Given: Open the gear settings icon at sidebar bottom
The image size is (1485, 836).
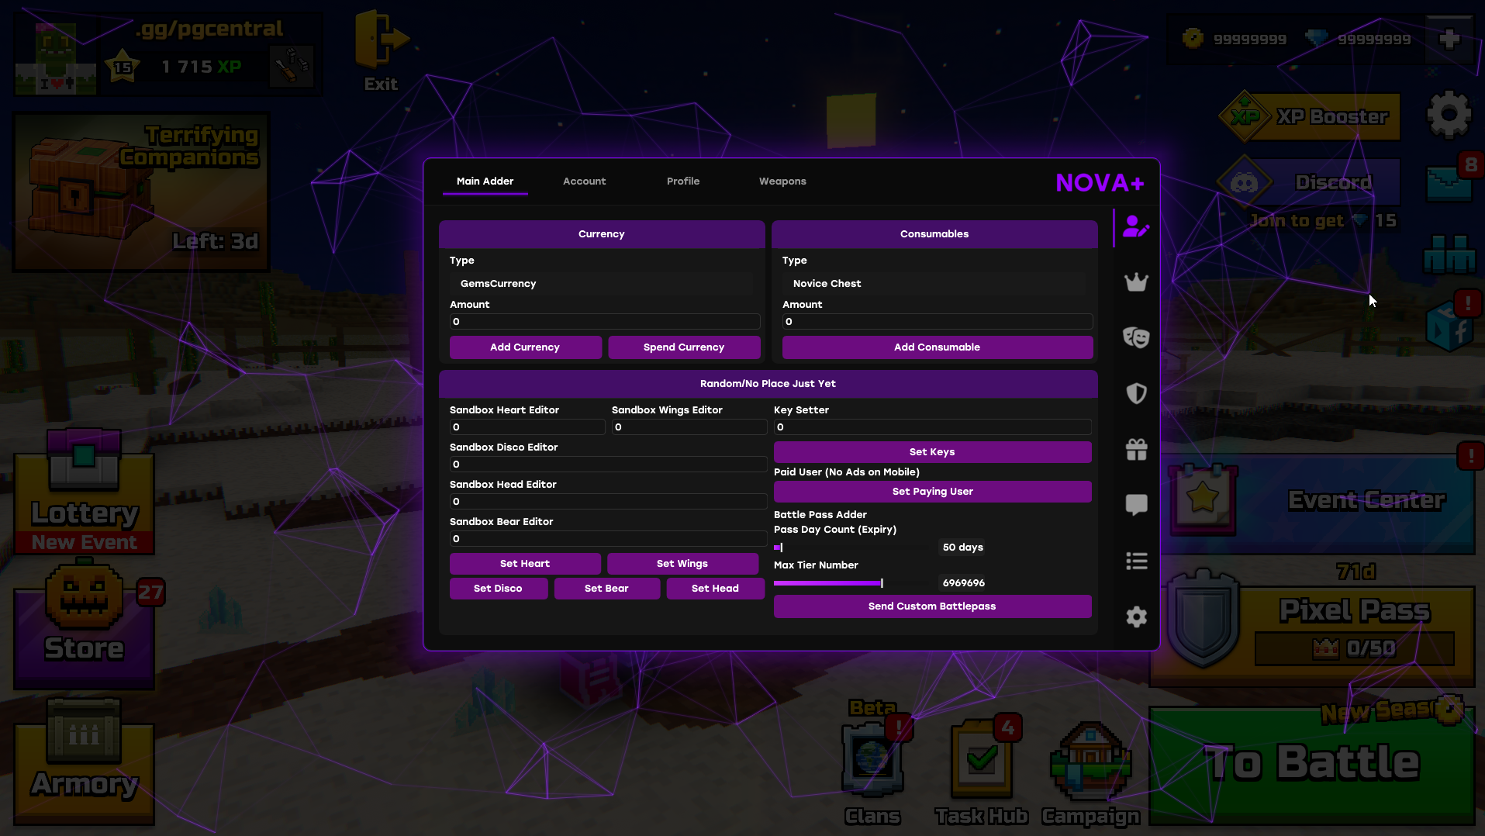Looking at the screenshot, I should [1135, 617].
